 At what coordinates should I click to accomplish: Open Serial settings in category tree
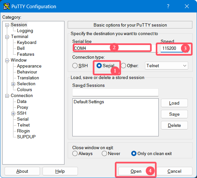(x=23, y=119)
